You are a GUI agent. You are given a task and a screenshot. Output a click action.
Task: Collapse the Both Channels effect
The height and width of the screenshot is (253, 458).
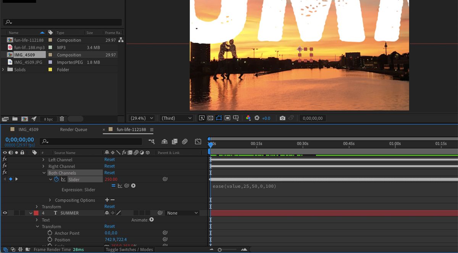pyautogui.click(x=44, y=172)
